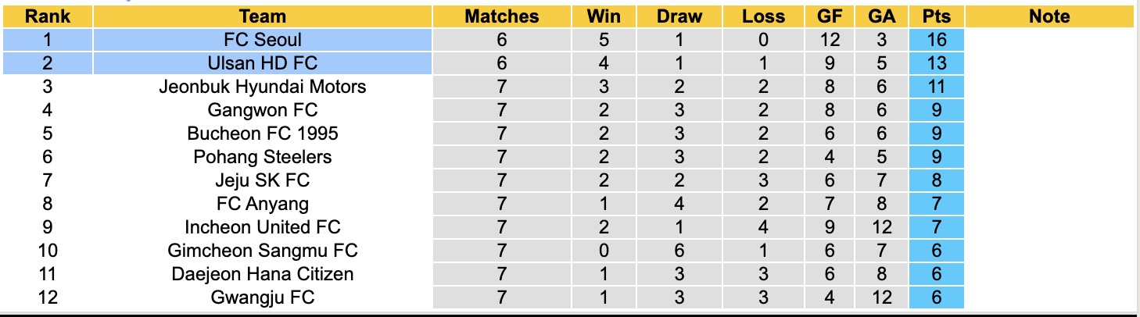
Task: Click the Team column header
Action: click(x=262, y=16)
